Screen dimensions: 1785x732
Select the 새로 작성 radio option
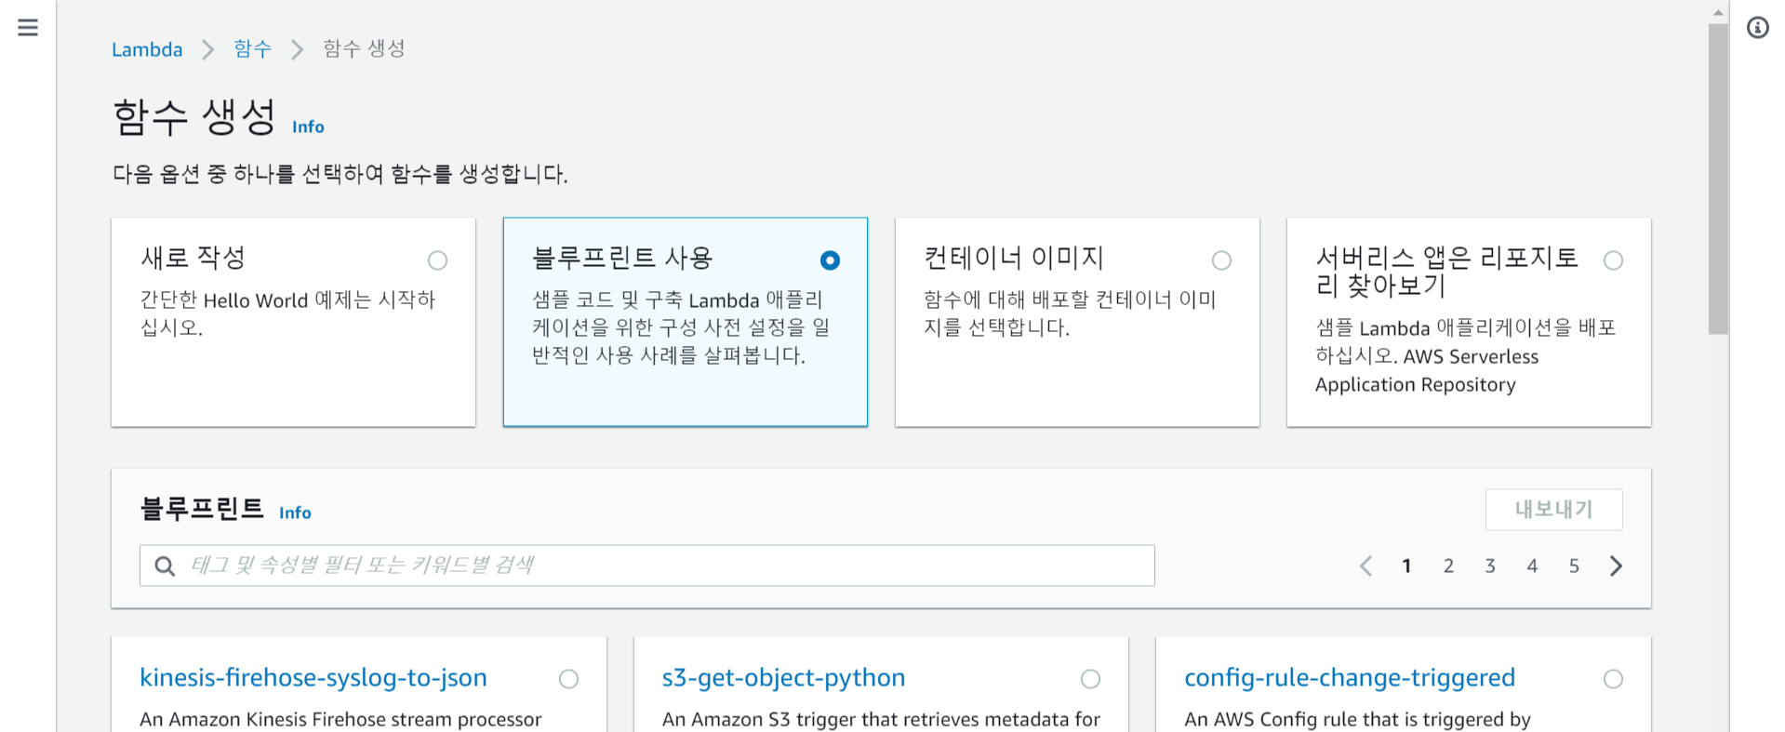(437, 260)
